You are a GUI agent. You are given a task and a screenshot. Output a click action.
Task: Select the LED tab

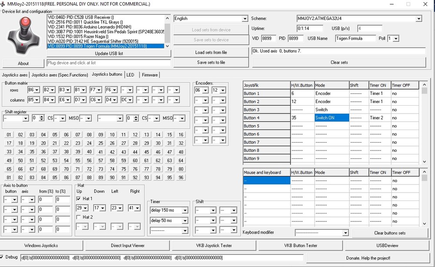click(130, 75)
